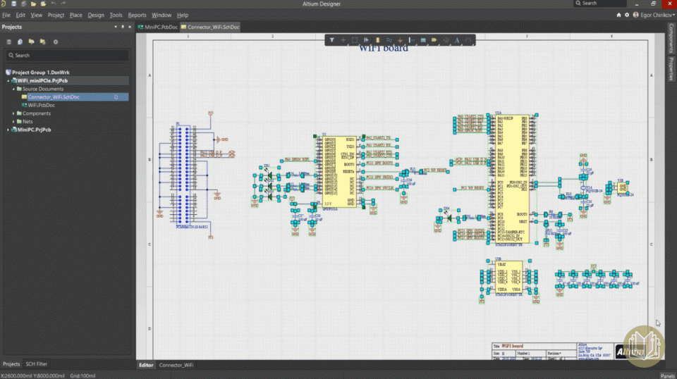Click the Save icon in title bar
Image resolution: width=677 pixels, height=379 pixels.
[13, 4]
